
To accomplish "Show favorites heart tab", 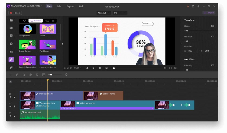I will coord(24,20).
